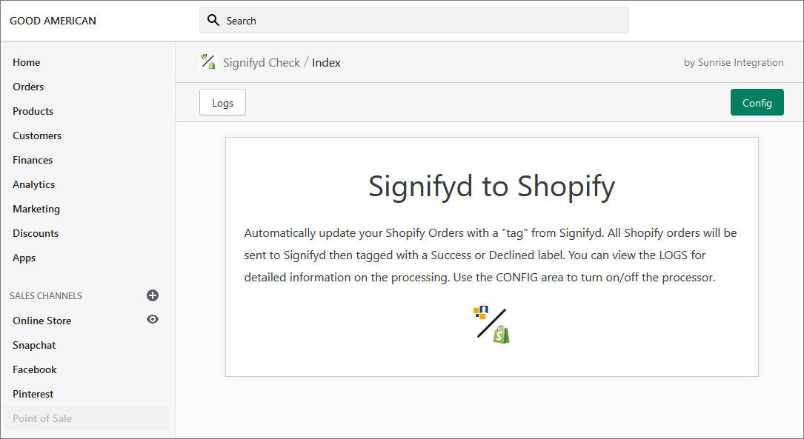Click the search magnifier icon

(213, 21)
